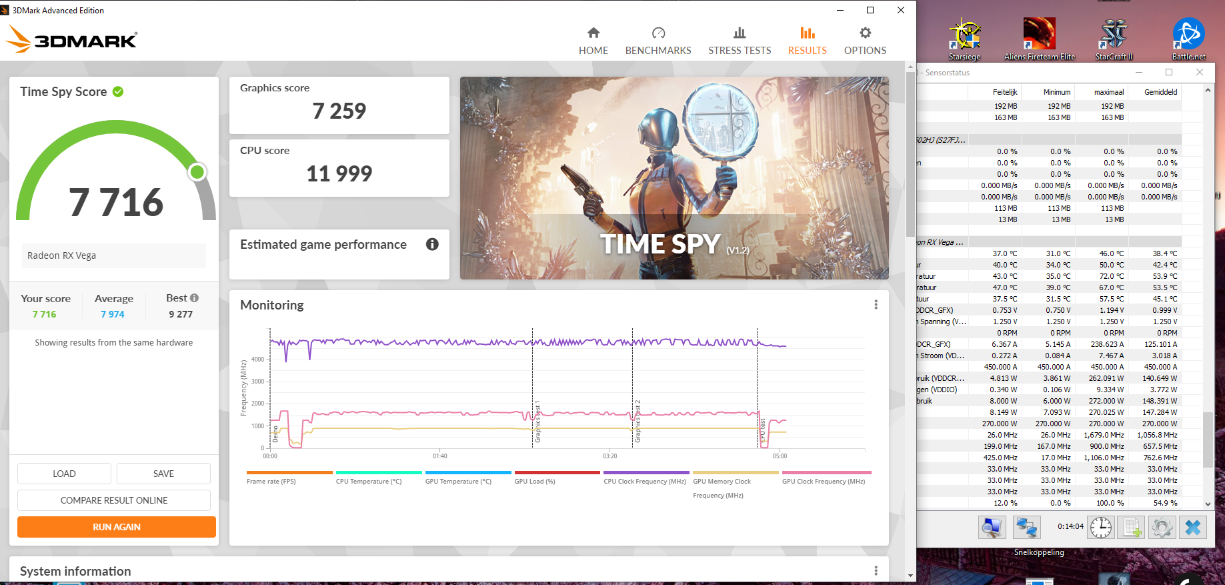This screenshot has height=585, width=1225.
Task: Click the Snelkoppeling desktop shortcut label
Action: (1039, 552)
